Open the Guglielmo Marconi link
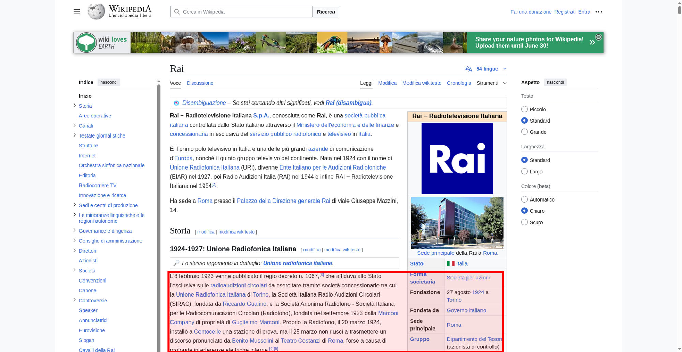 (x=255, y=322)
